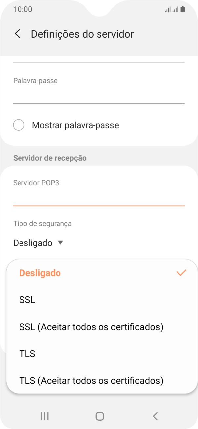
Task: Tap the Recents navigation button
Action: 44,416
